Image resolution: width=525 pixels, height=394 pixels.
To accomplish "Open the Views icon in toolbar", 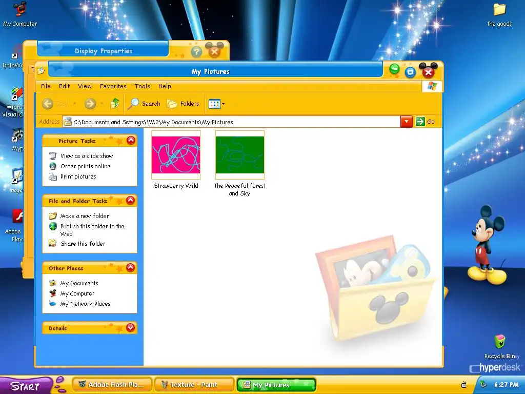I will tap(214, 104).
